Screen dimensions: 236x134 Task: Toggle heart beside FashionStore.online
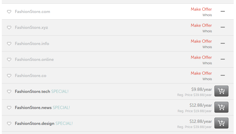coord(9,60)
